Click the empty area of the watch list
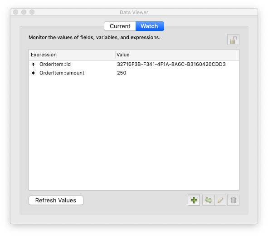Viewport: 268px width, 236px height. point(134,134)
